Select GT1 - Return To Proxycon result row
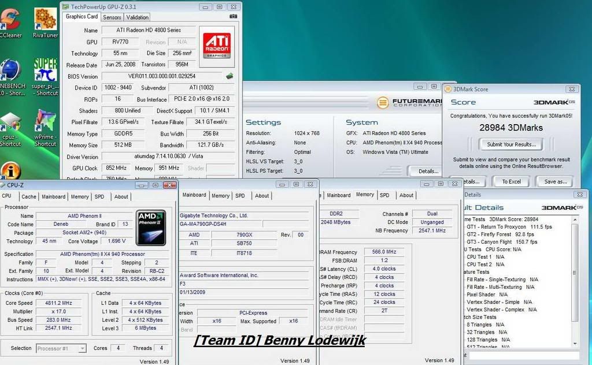Viewport: 592px width, 365px height. pos(509,227)
